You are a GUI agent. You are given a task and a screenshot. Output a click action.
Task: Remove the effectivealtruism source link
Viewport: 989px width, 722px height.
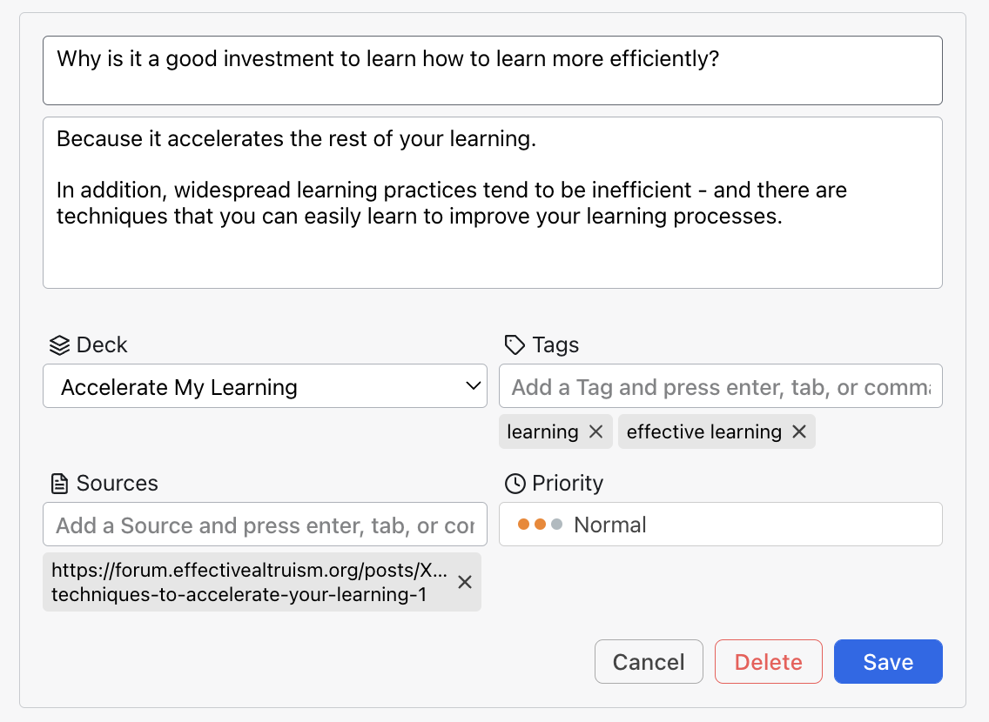coord(465,582)
